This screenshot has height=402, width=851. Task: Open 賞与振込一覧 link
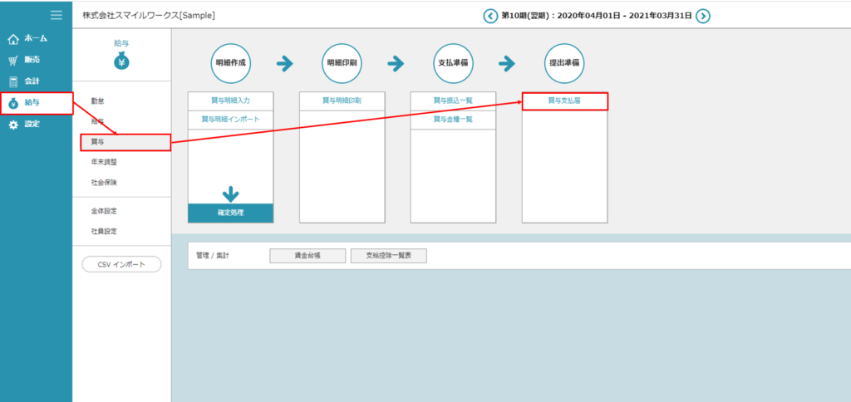453,100
